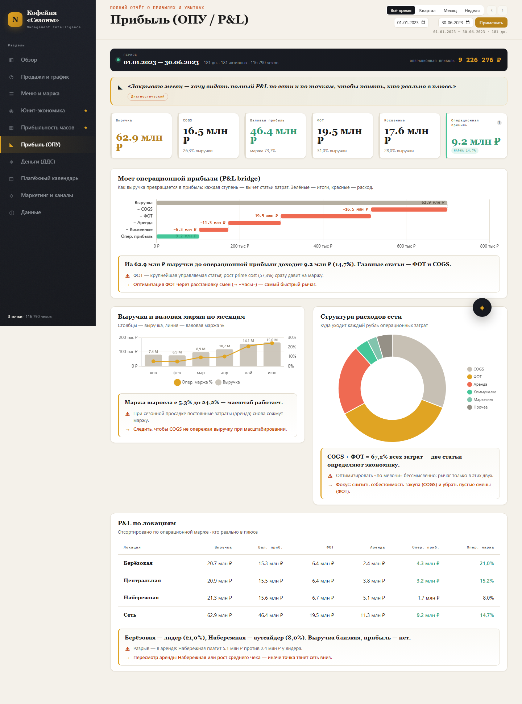Screen dimensions: 522x704
Task: Switch to the Месяц period tab
Action: [450, 11]
